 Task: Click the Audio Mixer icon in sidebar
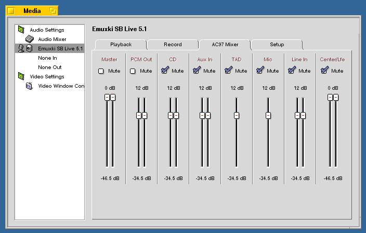pyautogui.click(x=30, y=39)
